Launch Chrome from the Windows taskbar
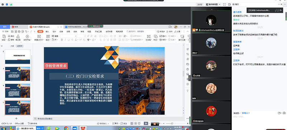This screenshot has width=287, height=130. click(x=66, y=128)
